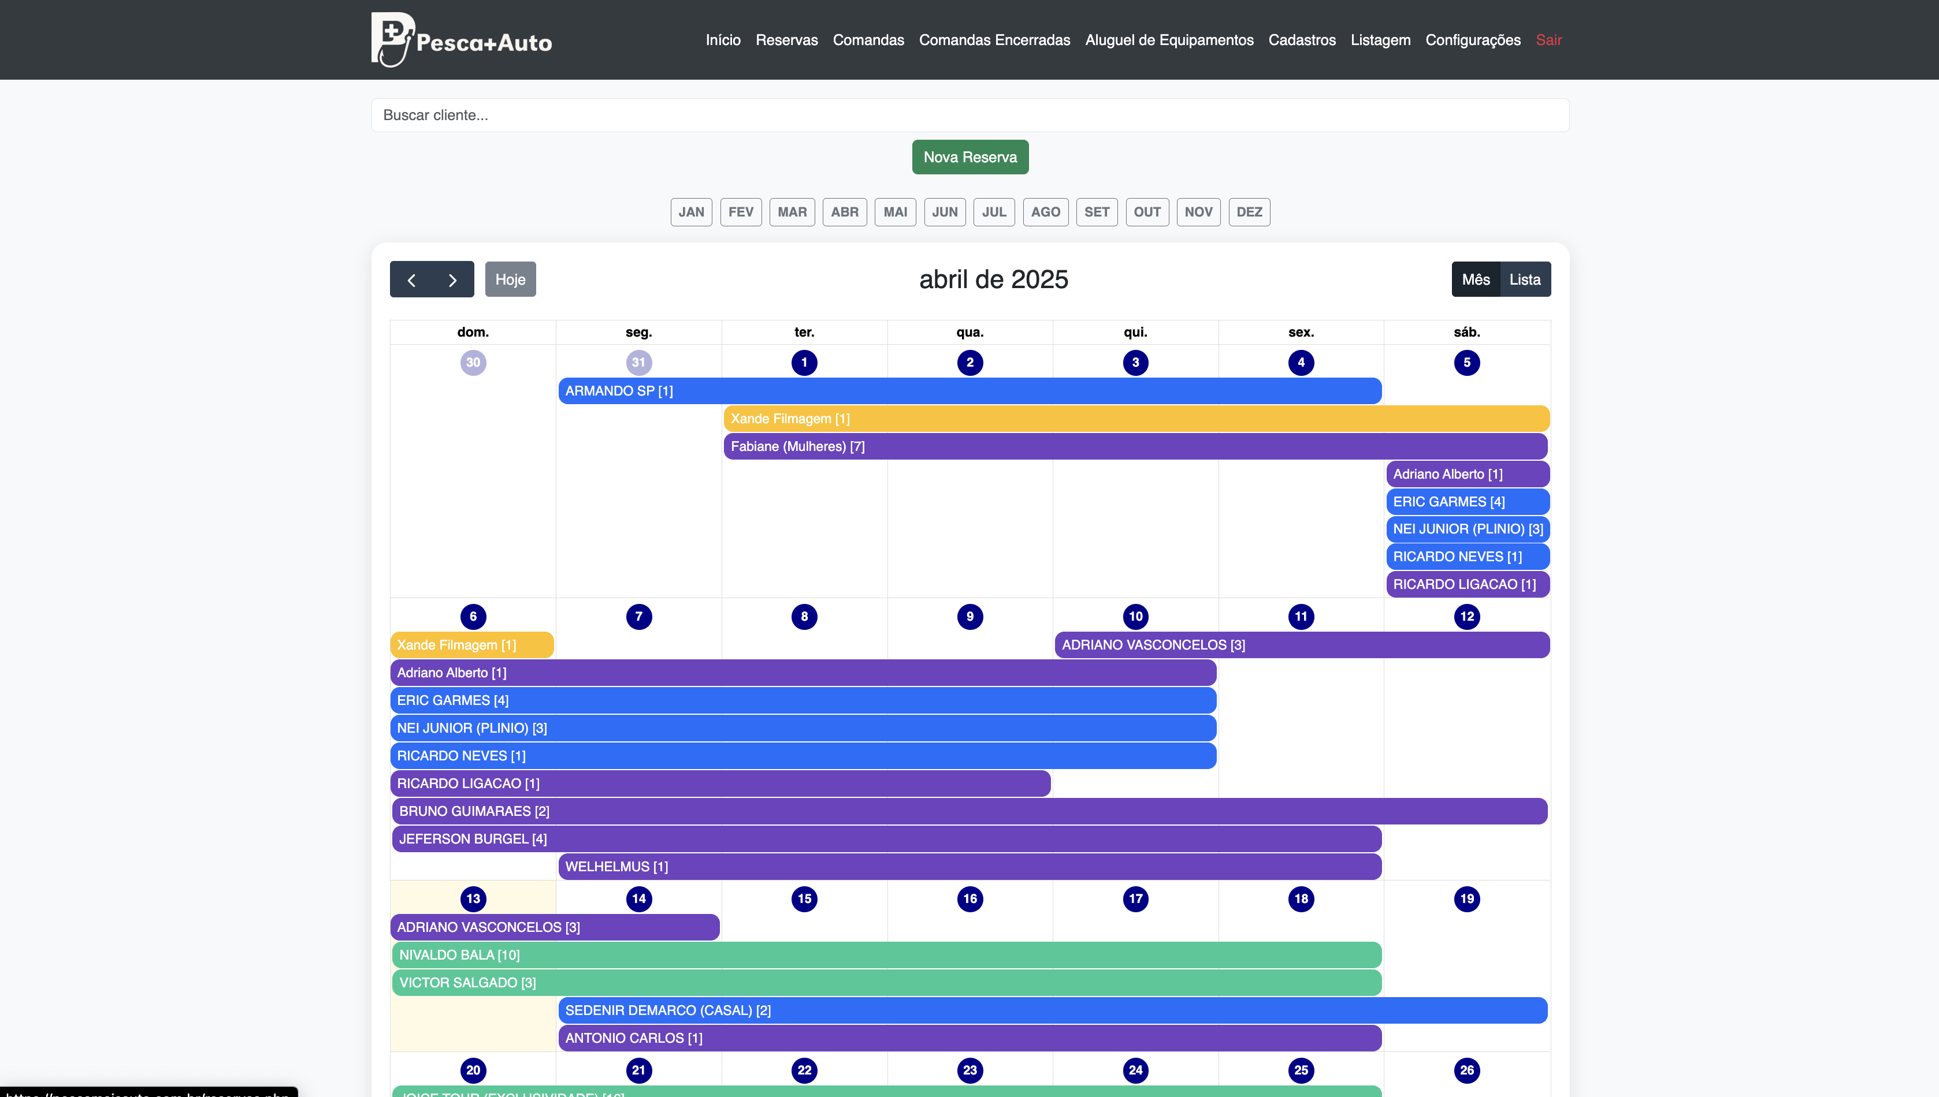Open the Configurações menu
The height and width of the screenshot is (1097, 1939).
click(1472, 40)
